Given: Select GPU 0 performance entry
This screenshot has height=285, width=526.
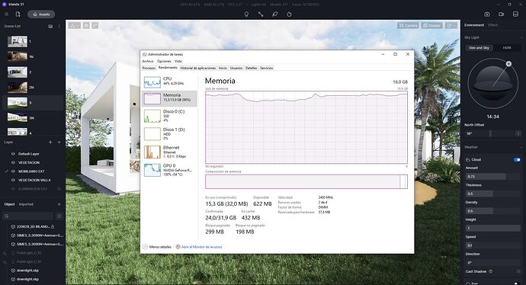Looking at the screenshot, I should click(x=169, y=170).
